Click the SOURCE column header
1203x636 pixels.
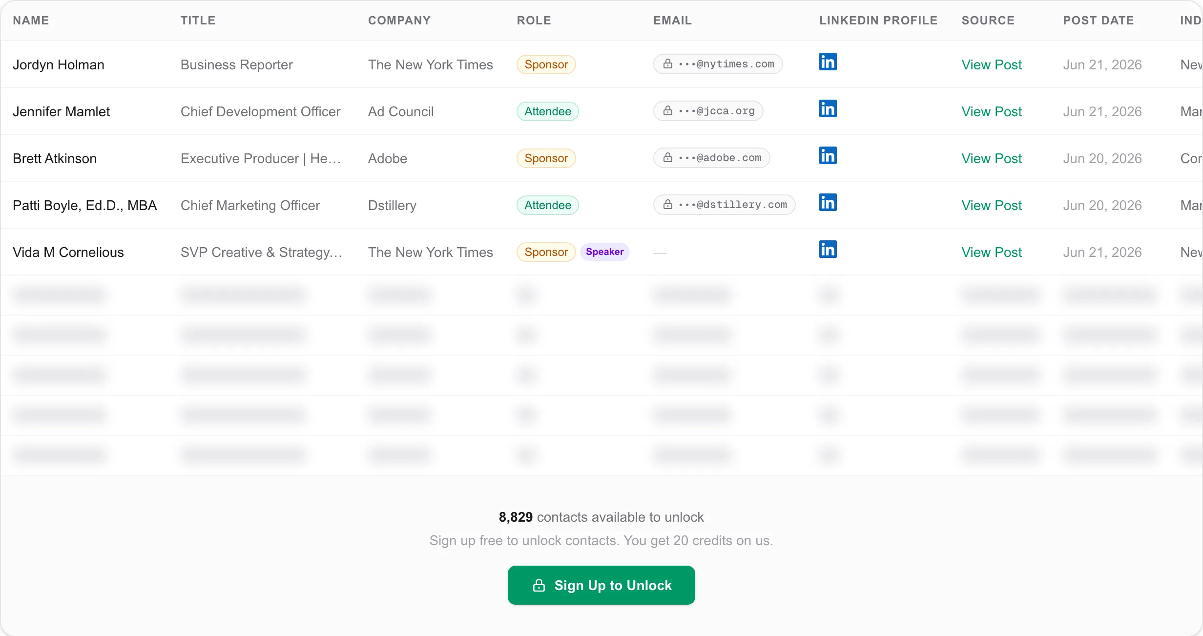click(x=988, y=21)
